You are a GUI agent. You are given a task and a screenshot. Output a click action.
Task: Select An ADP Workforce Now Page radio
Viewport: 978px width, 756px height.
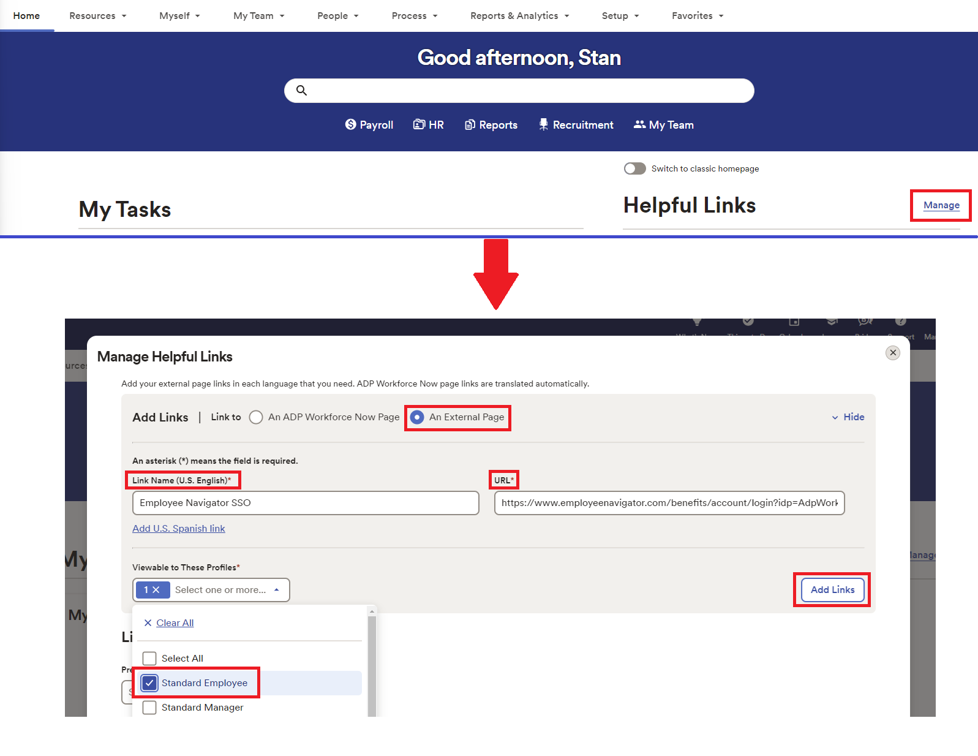[256, 417]
